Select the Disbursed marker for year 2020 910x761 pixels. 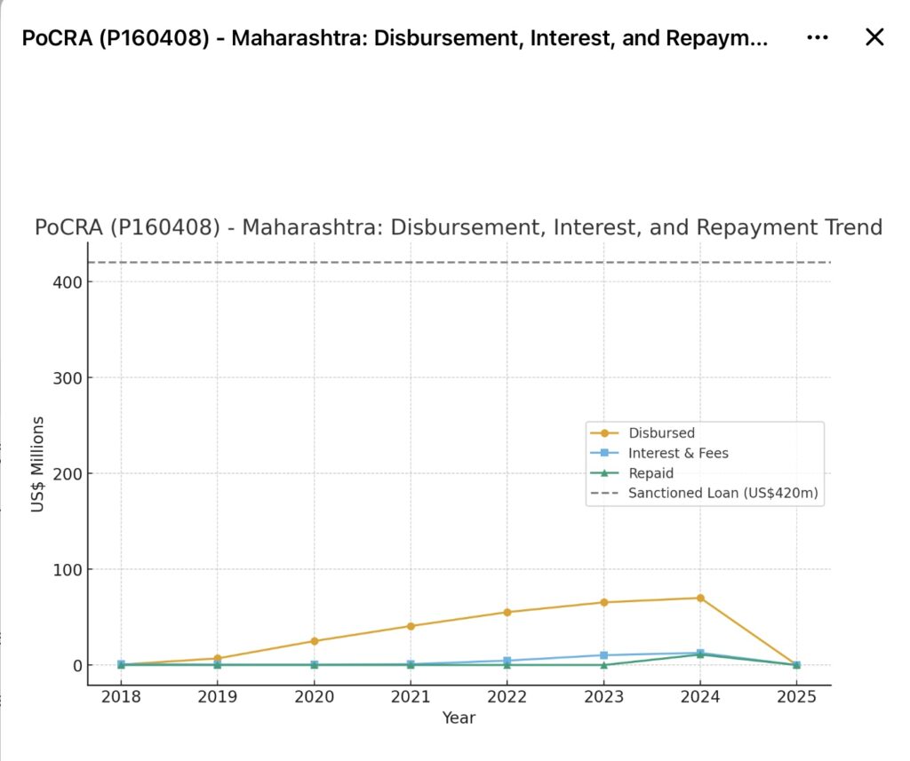314,641
